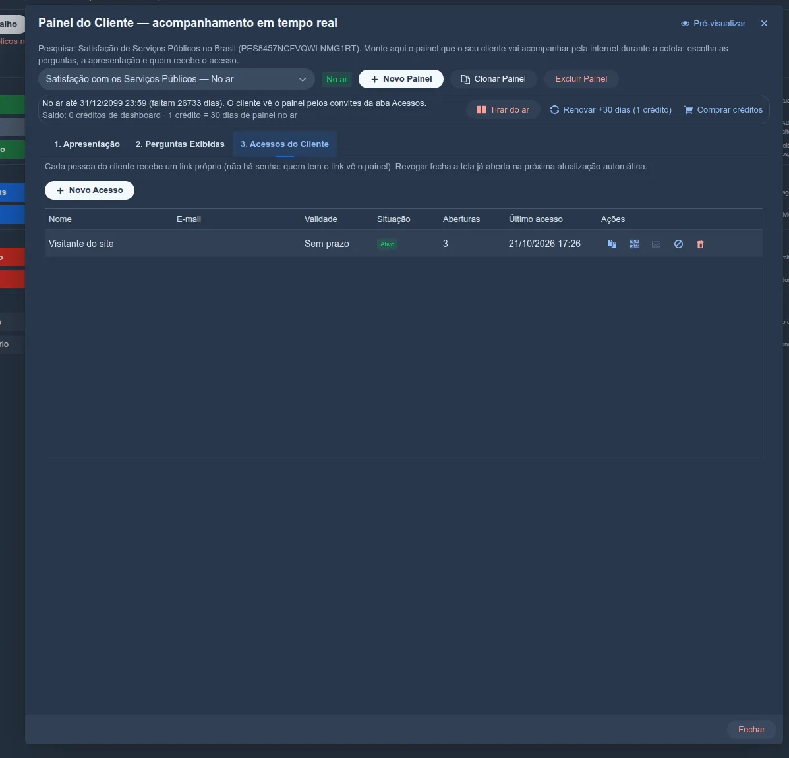Click Clonar Painel button
This screenshot has height=758, width=789.
(x=493, y=79)
